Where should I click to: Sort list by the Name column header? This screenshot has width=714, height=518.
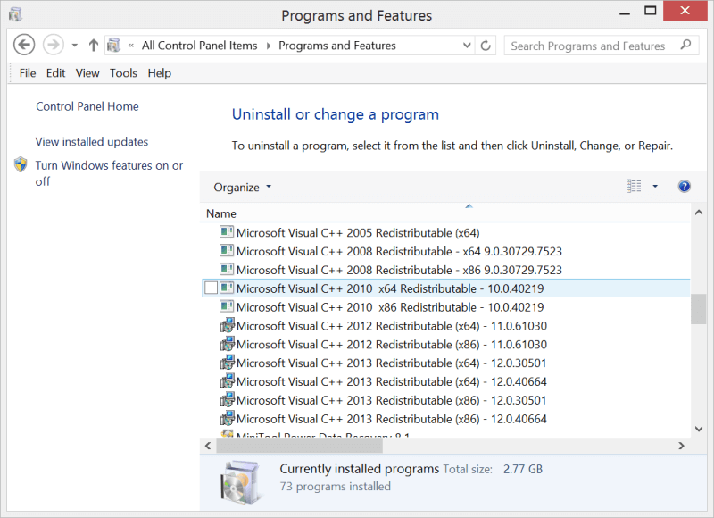pyautogui.click(x=221, y=213)
